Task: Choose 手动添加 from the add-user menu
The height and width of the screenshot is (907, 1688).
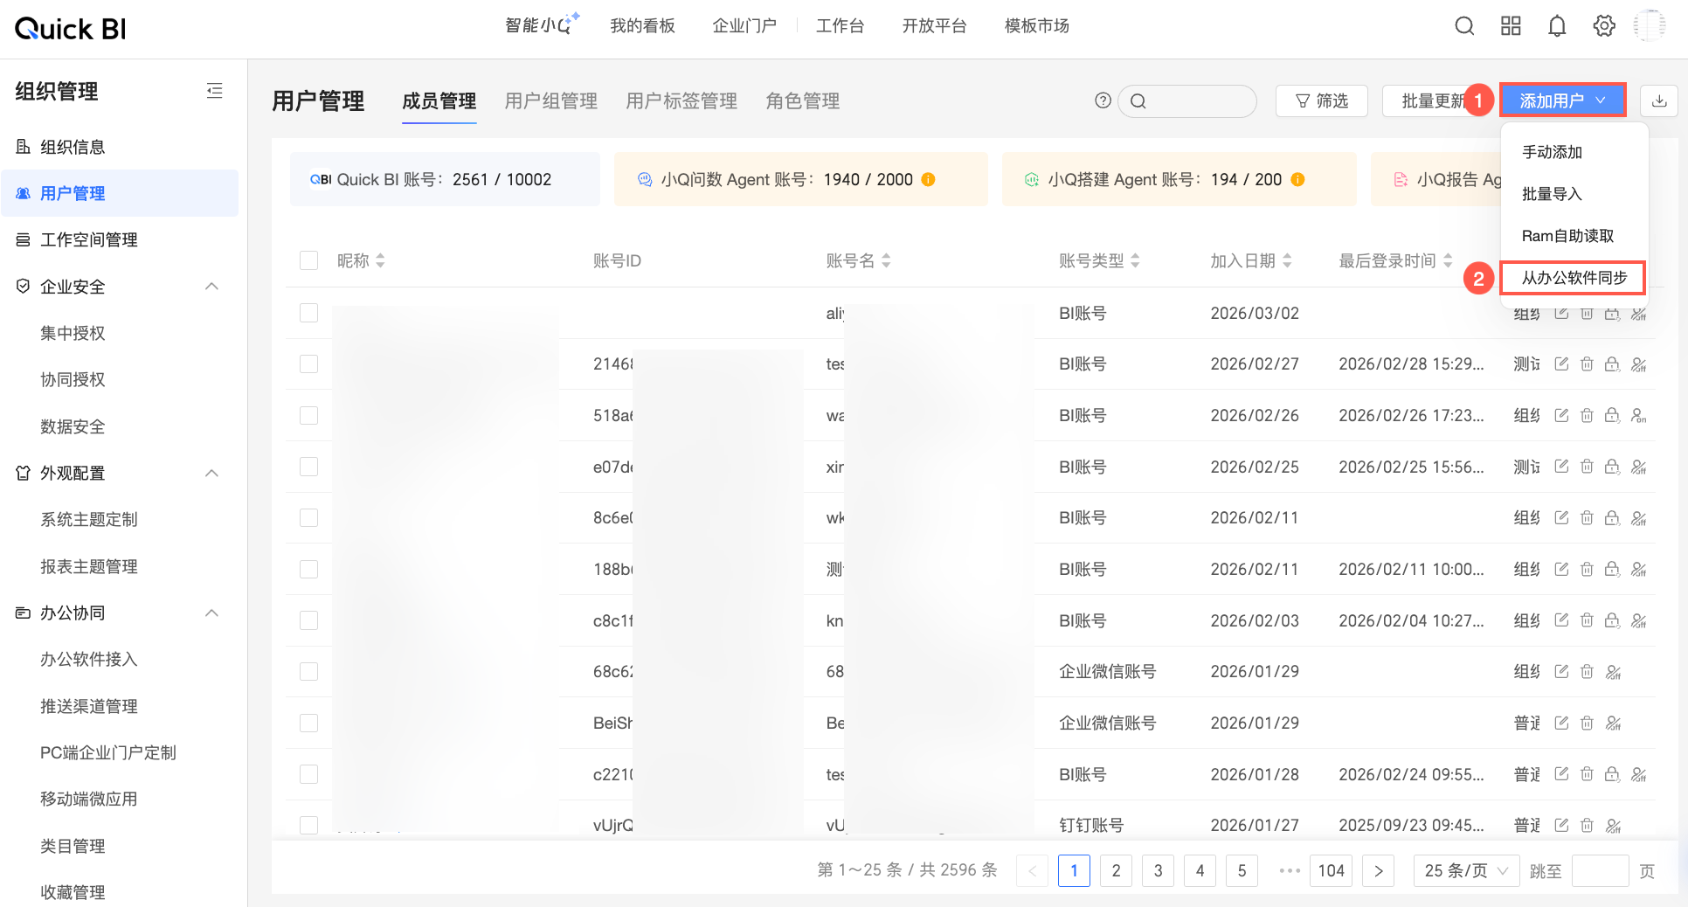Action: pos(1552,152)
